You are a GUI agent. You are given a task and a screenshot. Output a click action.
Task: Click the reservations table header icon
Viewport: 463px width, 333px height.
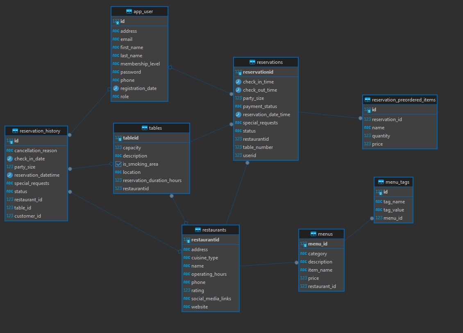pyautogui.click(x=252, y=62)
